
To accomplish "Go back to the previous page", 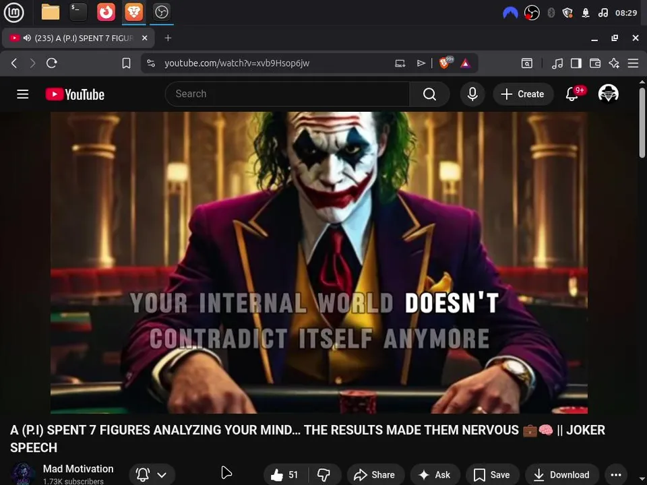I will click(14, 63).
